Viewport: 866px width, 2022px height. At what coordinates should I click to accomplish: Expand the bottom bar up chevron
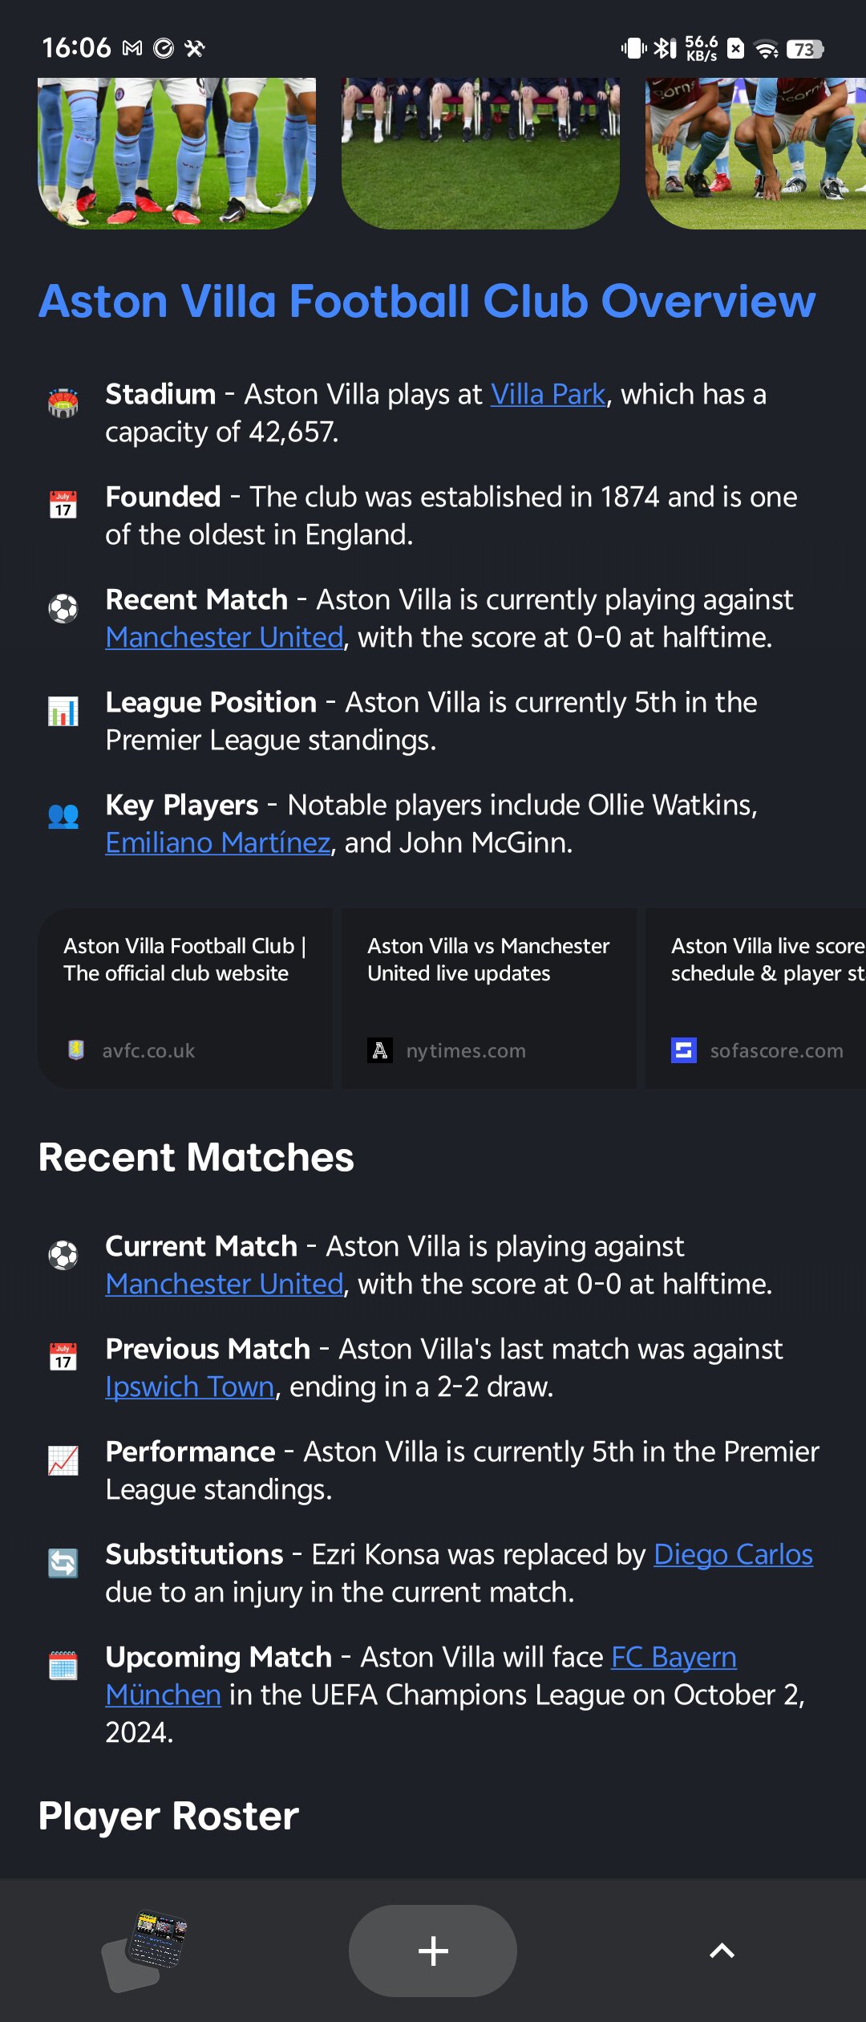click(722, 1951)
